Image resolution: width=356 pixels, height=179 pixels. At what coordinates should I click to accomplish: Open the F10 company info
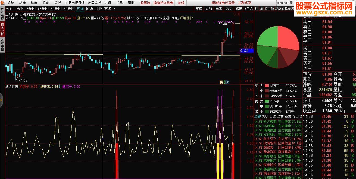point(229,9)
